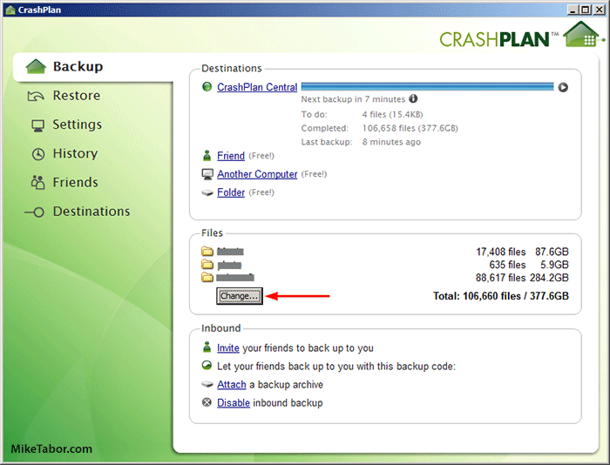610x465 pixels.
Task: Close the CrashPlan window
Action: (599, 10)
